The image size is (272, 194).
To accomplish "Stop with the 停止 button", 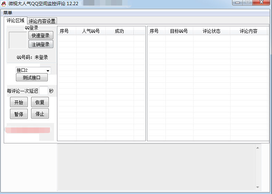I will click(x=40, y=114).
